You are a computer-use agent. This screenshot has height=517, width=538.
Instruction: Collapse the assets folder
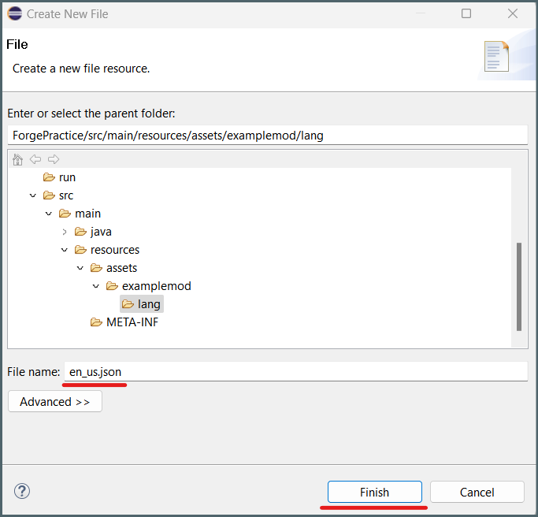pyautogui.click(x=80, y=268)
